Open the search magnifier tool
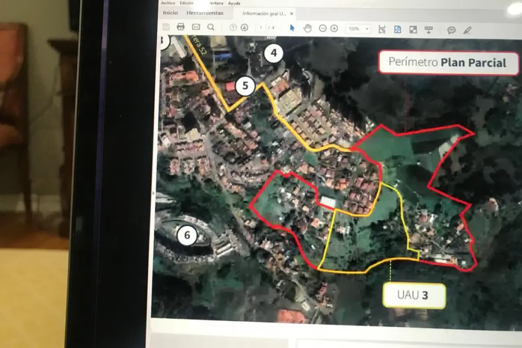 click(211, 27)
